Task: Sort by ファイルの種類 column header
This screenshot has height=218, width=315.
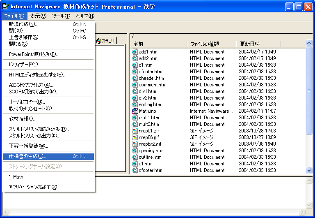Action: [212, 44]
